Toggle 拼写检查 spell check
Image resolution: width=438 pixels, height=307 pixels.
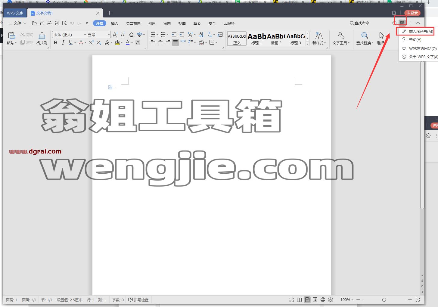138,300
